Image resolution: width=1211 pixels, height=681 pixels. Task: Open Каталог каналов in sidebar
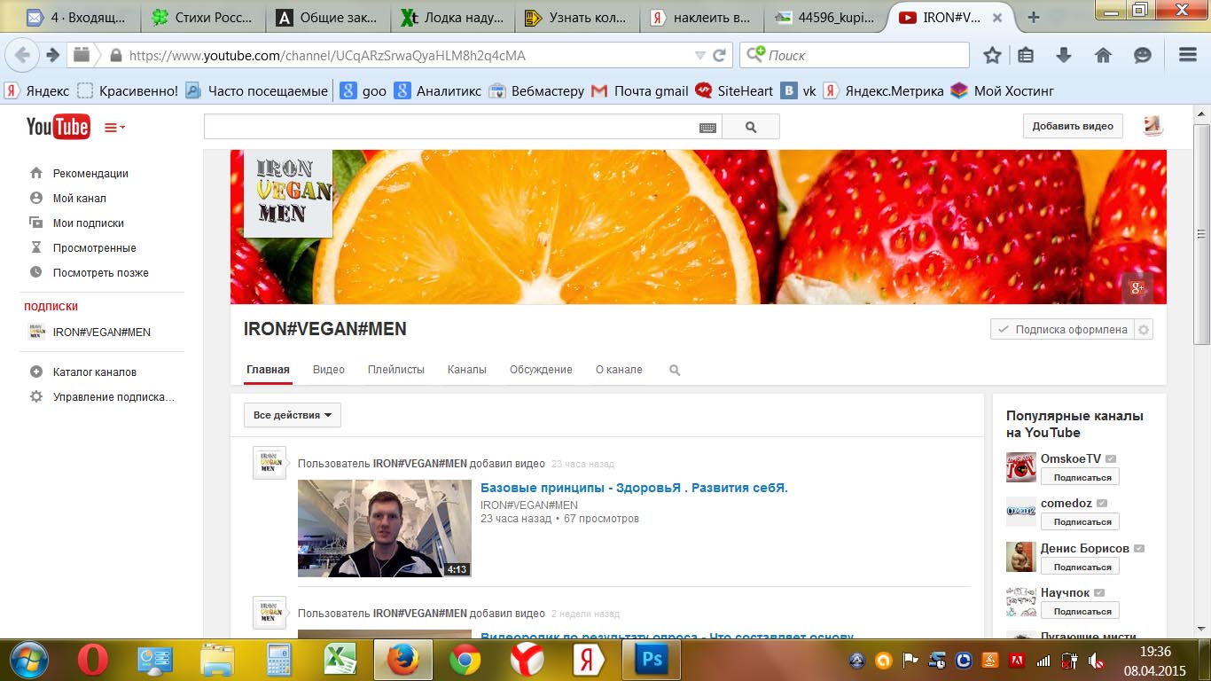(95, 372)
